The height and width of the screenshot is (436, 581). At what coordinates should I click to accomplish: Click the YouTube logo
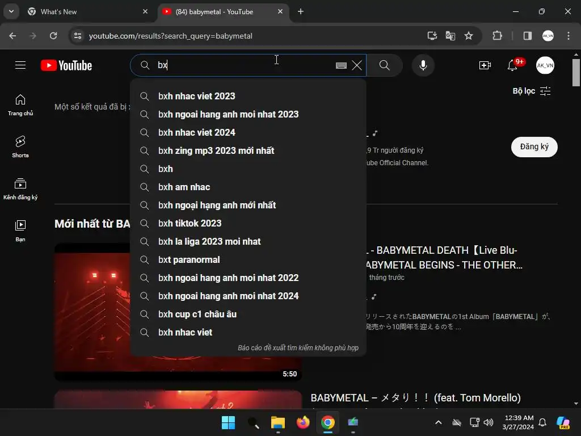(66, 65)
